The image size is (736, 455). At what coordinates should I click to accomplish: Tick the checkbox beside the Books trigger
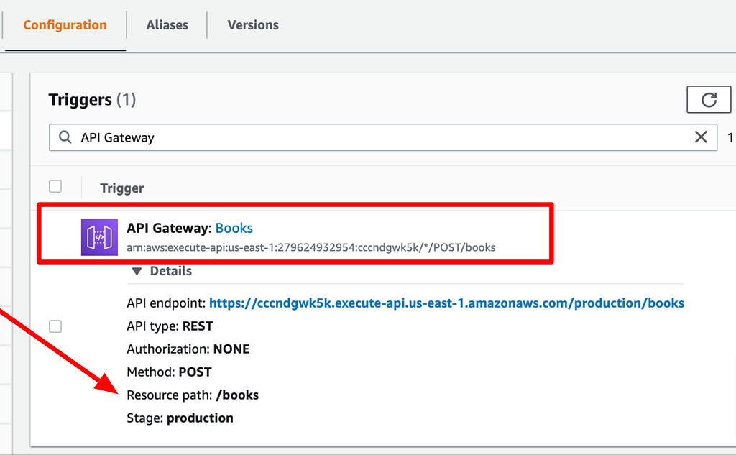tap(55, 326)
